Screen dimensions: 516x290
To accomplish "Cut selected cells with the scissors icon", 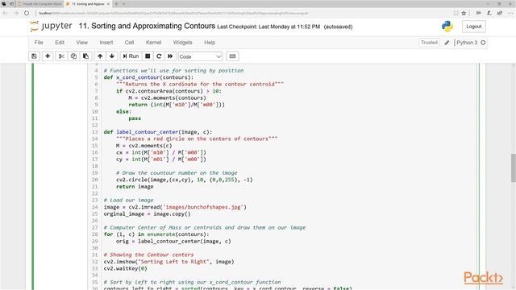I will point(61,56).
